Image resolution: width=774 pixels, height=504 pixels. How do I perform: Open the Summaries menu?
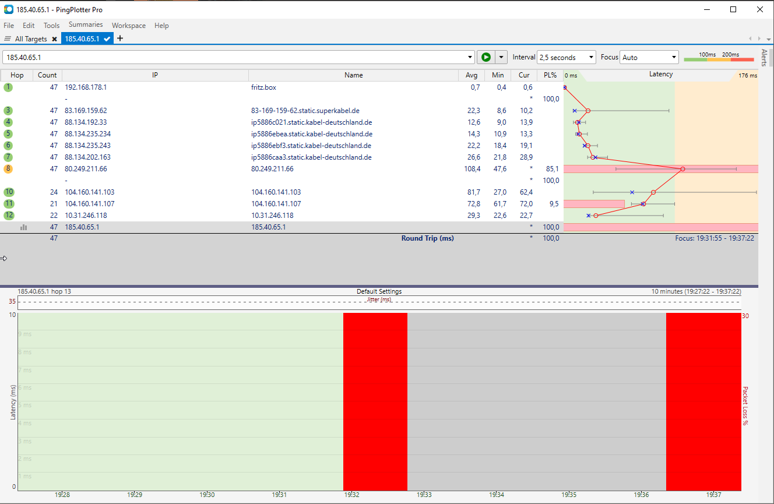point(86,24)
